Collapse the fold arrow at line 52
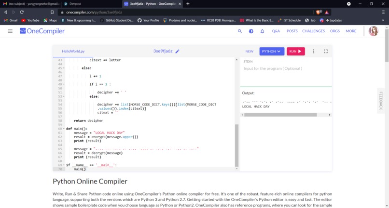This screenshot has width=389, height=208. click(x=64, y=96)
